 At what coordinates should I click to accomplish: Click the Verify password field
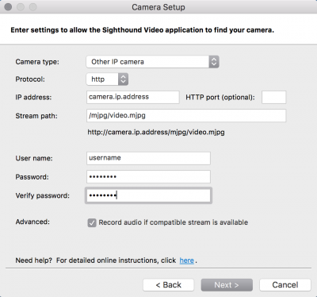coord(148,195)
